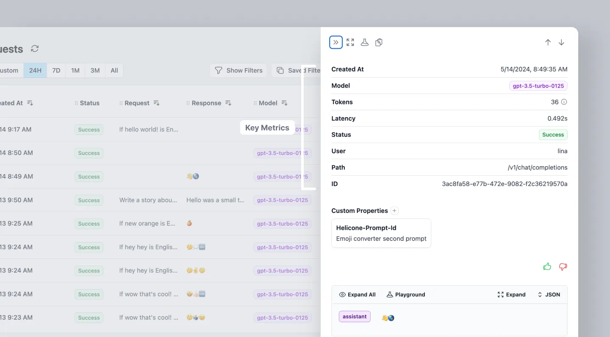Go to the previous request with the up arrow
This screenshot has width=610, height=337.
coord(548,42)
